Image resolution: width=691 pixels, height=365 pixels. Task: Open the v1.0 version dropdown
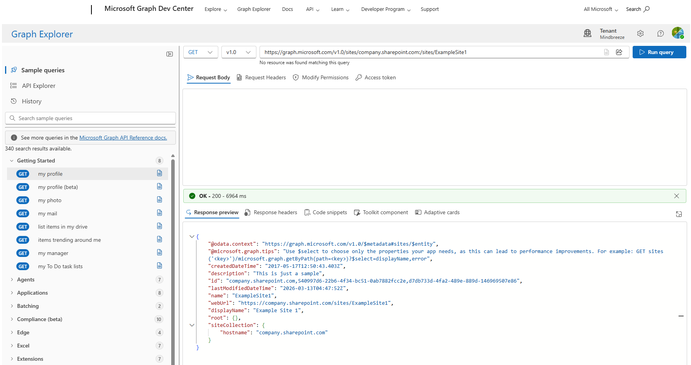239,52
